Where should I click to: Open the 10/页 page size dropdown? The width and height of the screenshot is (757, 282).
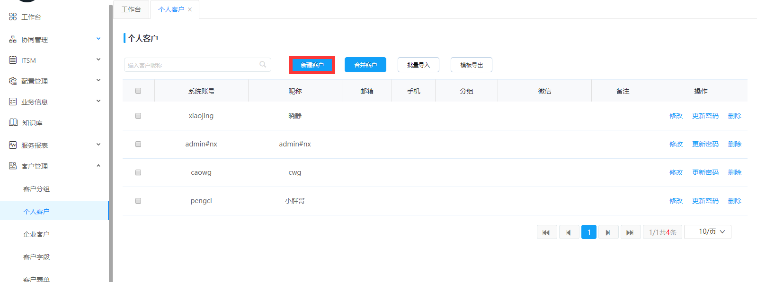(707, 232)
